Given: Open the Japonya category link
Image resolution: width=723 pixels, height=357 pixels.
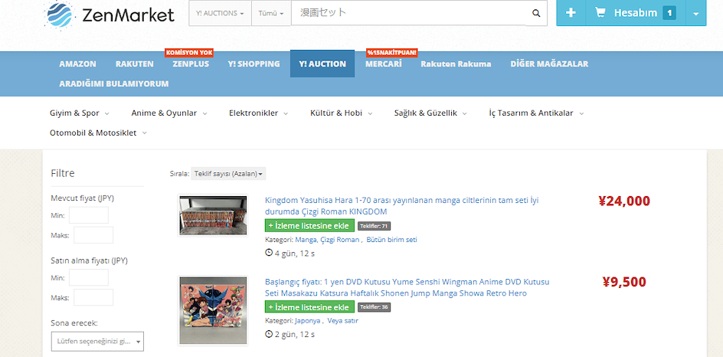Looking at the screenshot, I should tap(308, 320).
